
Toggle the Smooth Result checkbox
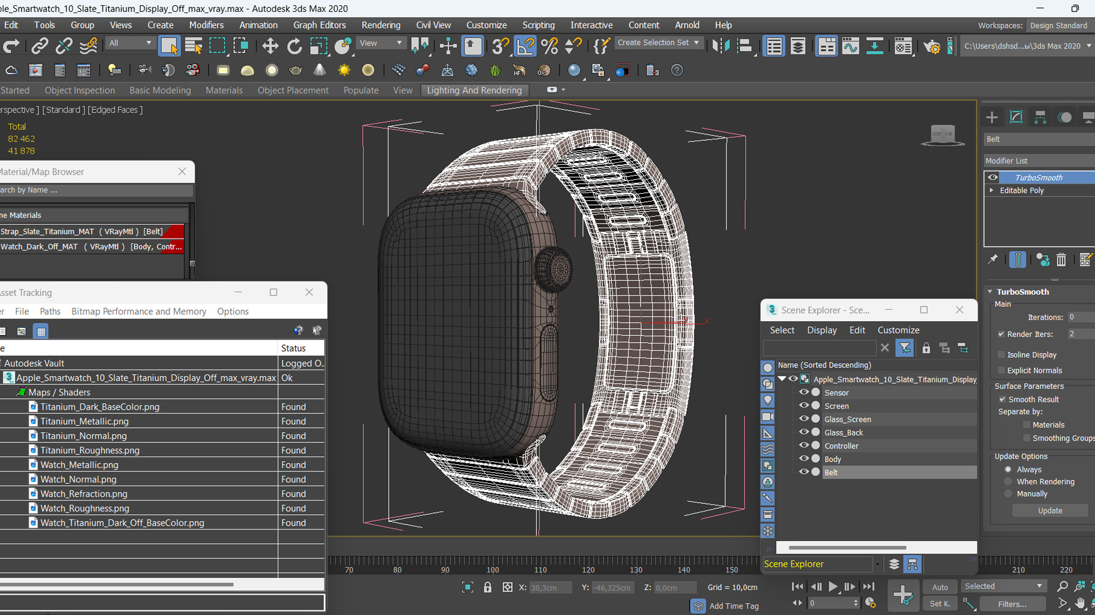tap(1002, 400)
